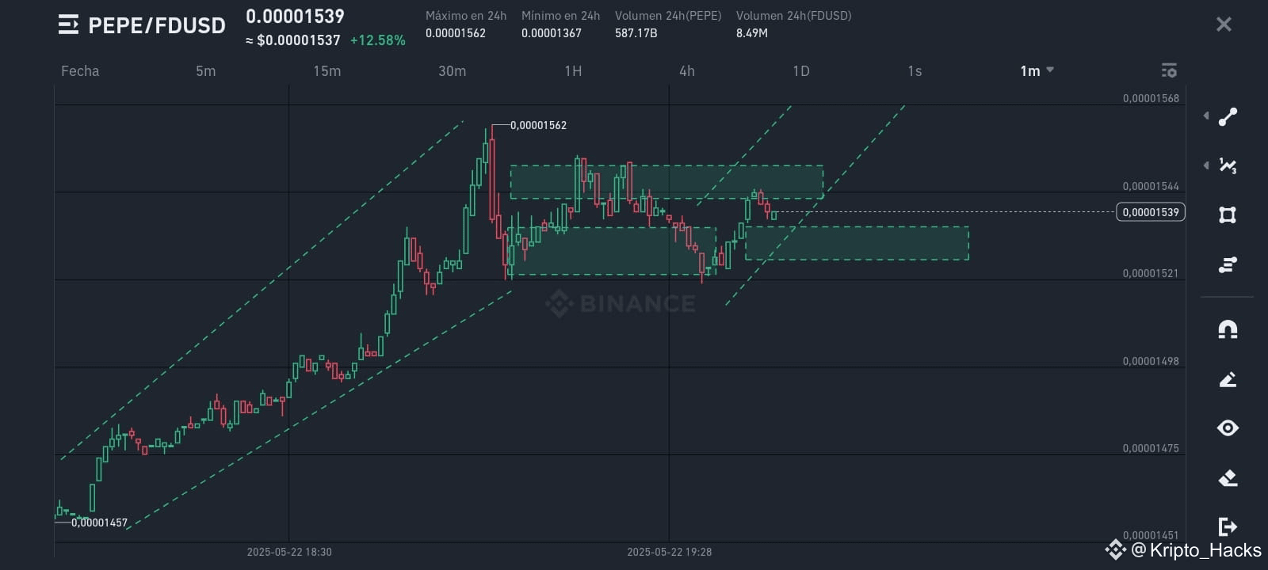Switch to the Fecha time view
This screenshot has width=1268, height=570.
click(x=80, y=70)
